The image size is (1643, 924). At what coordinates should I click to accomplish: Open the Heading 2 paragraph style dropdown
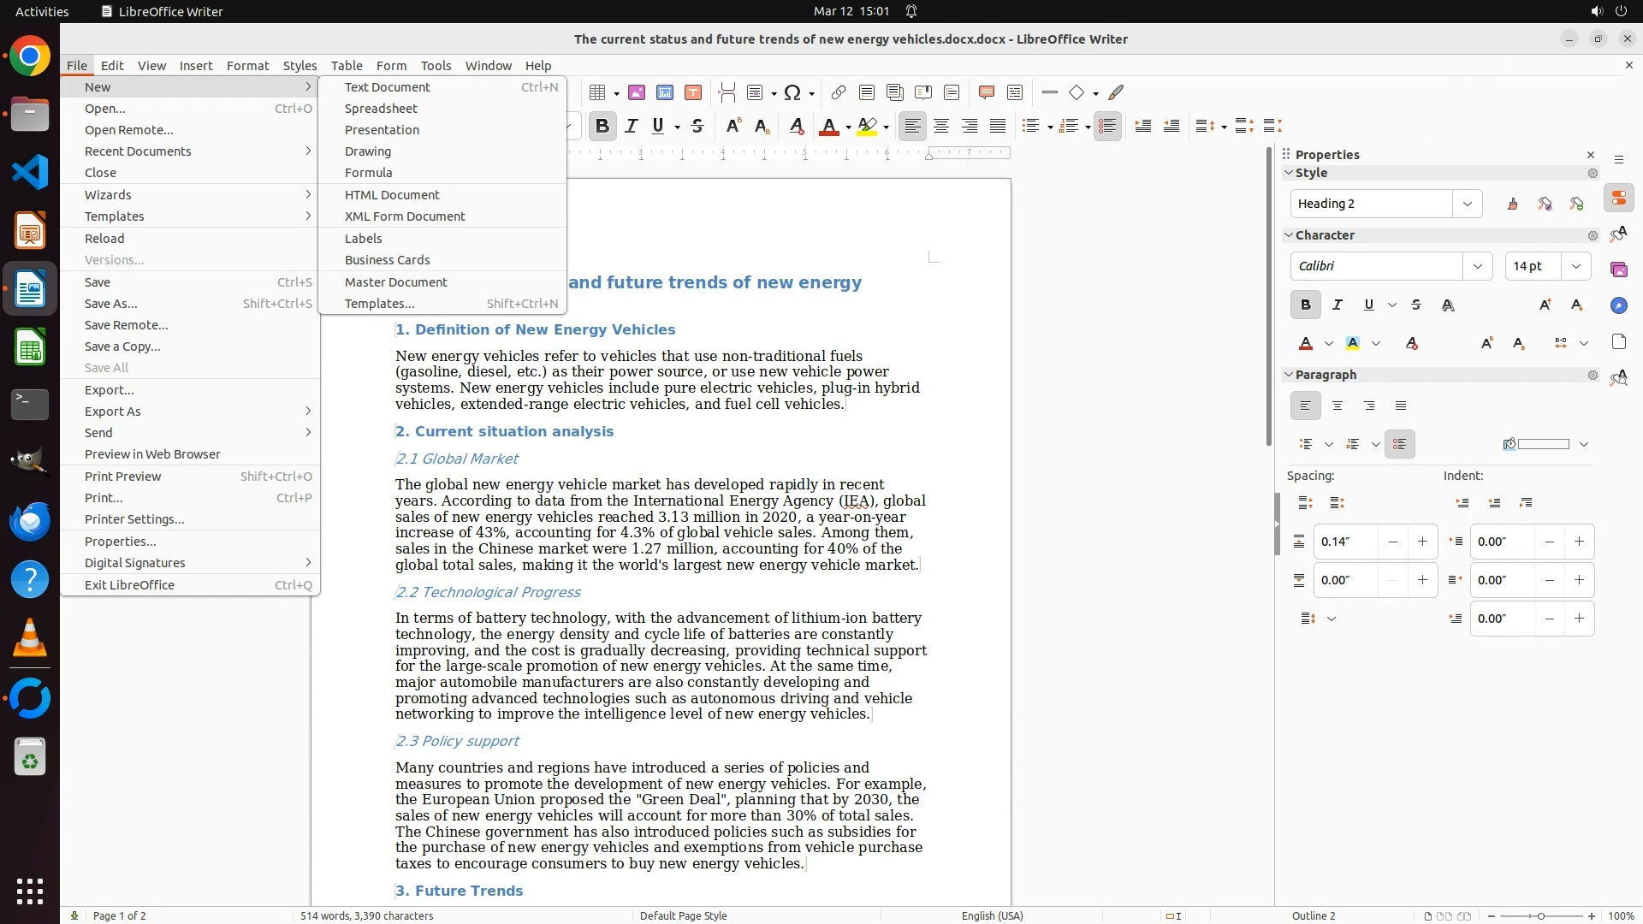click(1468, 204)
